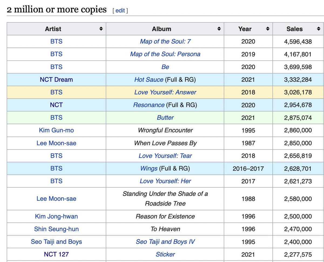This screenshot has height=262, width=324.
Task: Open BTS link in the Wings row
Action: coord(56,168)
